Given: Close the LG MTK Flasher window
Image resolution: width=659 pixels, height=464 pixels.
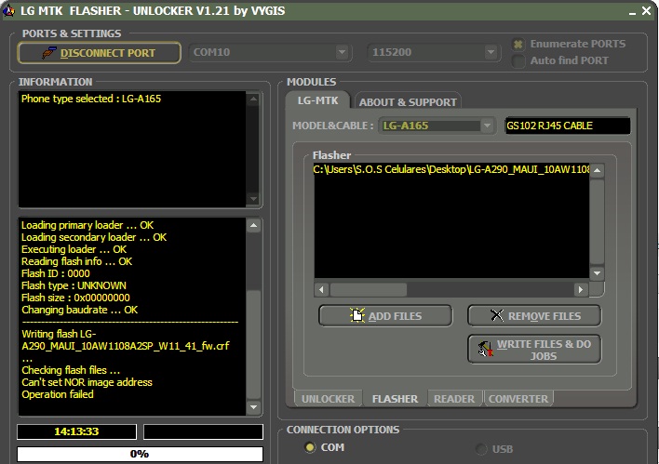Looking at the screenshot, I should [646, 11].
